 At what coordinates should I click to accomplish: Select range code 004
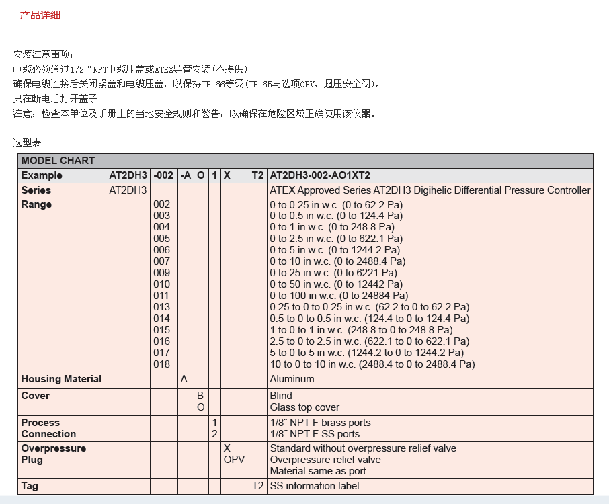(161, 226)
